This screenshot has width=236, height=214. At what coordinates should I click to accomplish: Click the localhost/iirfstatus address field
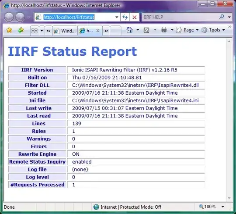[75, 17]
